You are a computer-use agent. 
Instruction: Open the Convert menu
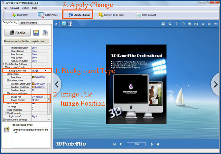click(x=15, y=8)
